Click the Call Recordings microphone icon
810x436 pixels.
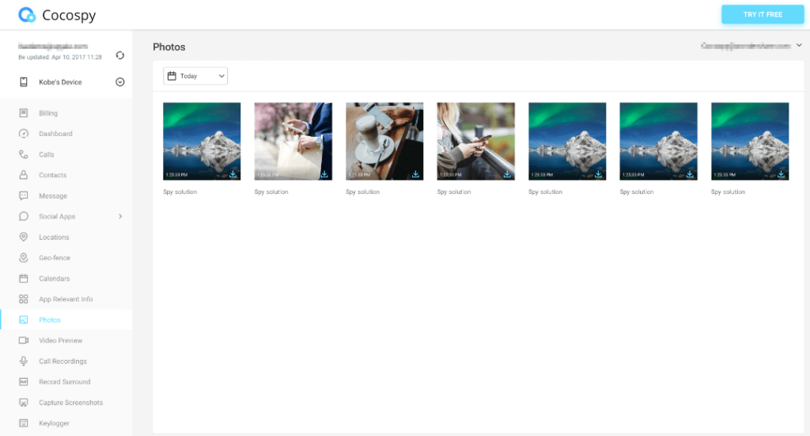click(x=24, y=361)
